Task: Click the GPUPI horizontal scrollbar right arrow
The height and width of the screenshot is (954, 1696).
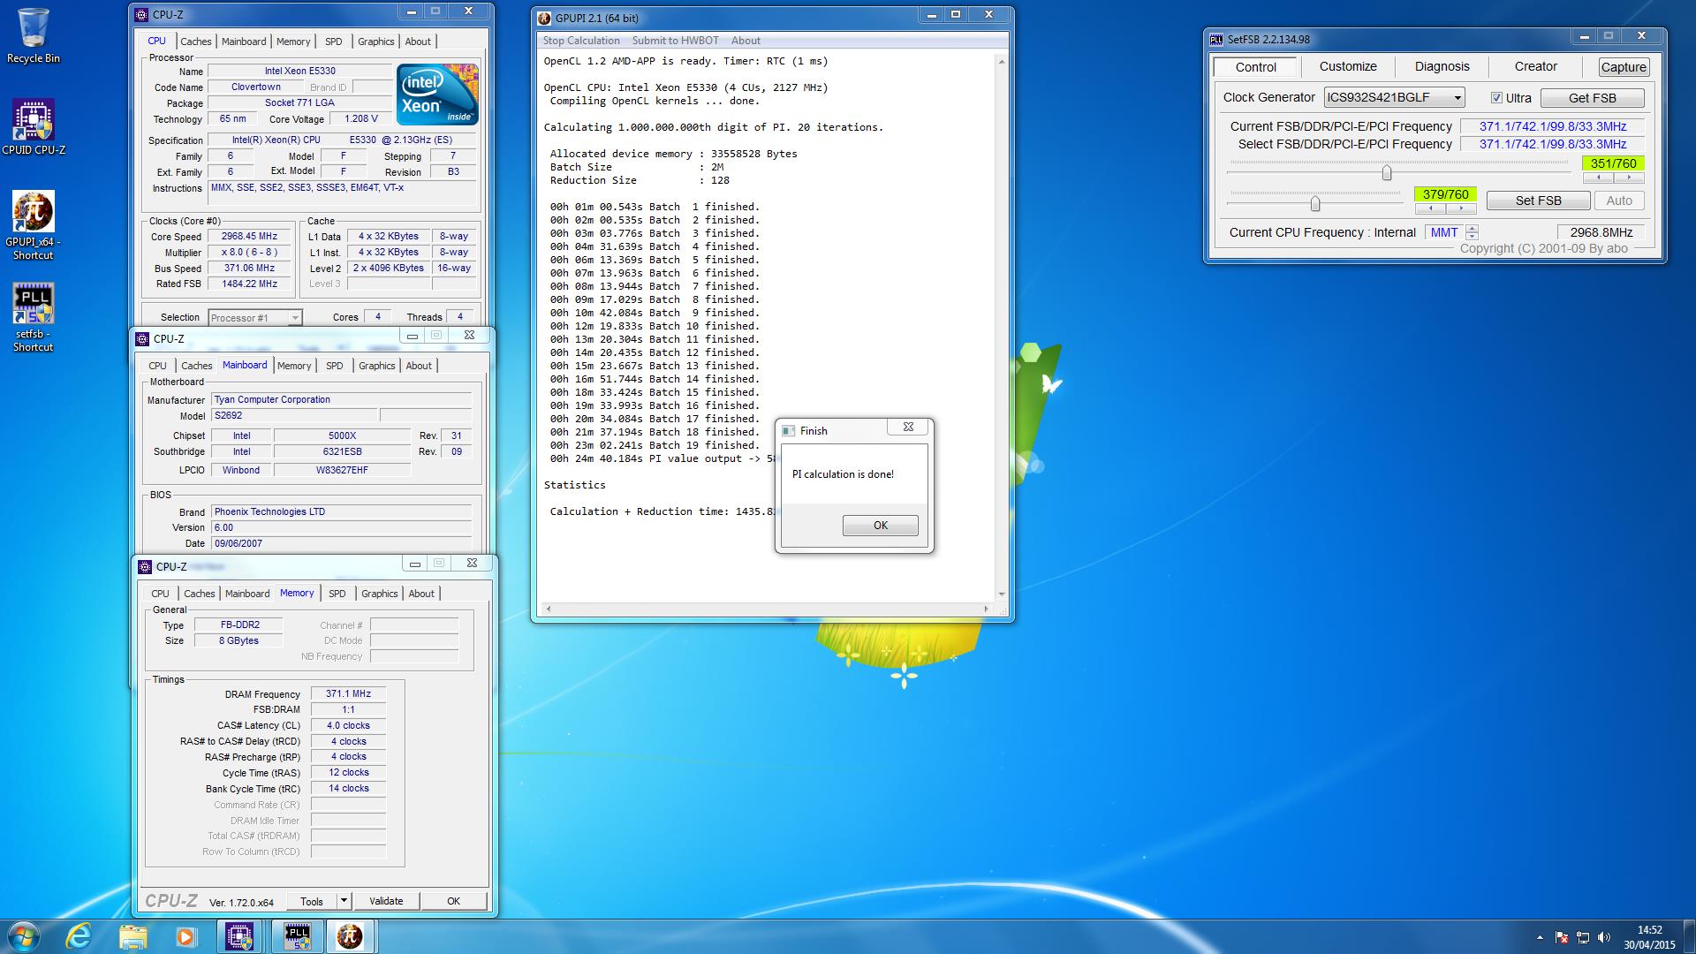Action: point(987,609)
